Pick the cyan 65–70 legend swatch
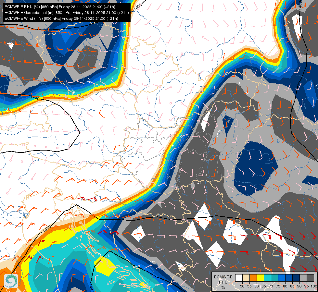Image resolution: width=318 pixels, height=292 pixels. pyautogui.click(x=268, y=278)
